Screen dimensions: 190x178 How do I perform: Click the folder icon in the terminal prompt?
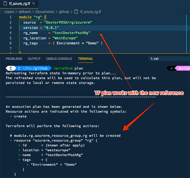[x=20, y=68]
